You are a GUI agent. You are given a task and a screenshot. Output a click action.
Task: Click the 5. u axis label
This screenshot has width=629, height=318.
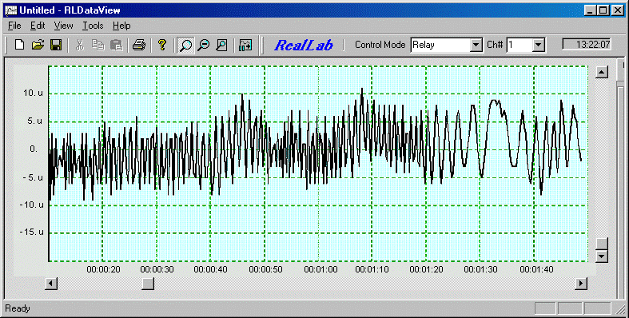(x=34, y=121)
